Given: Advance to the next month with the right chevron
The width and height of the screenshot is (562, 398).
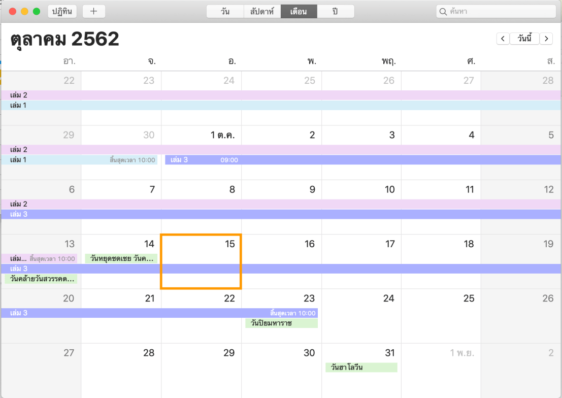Looking at the screenshot, I should coord(546,39).
